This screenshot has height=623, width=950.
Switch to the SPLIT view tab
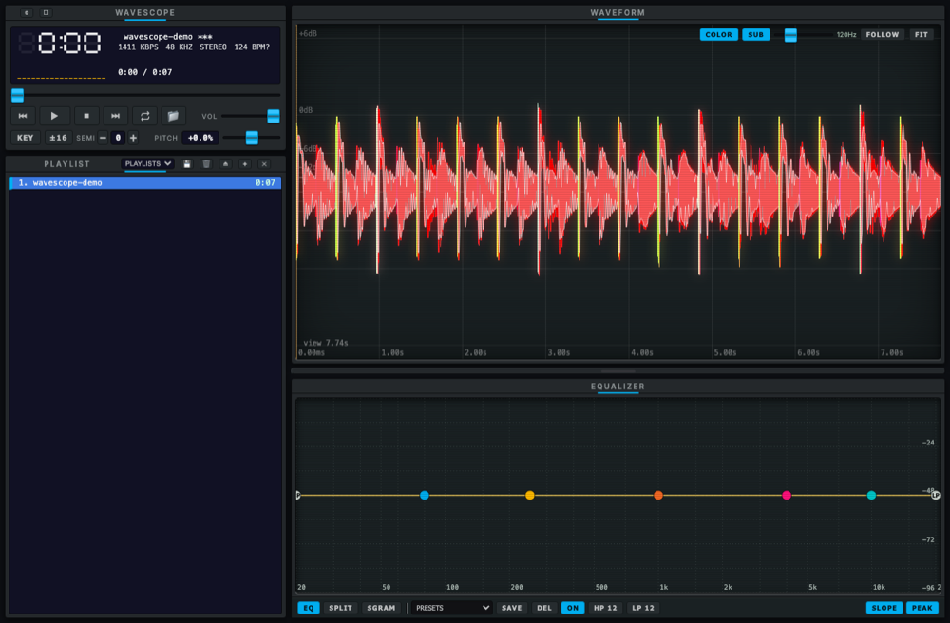(340, 608)
